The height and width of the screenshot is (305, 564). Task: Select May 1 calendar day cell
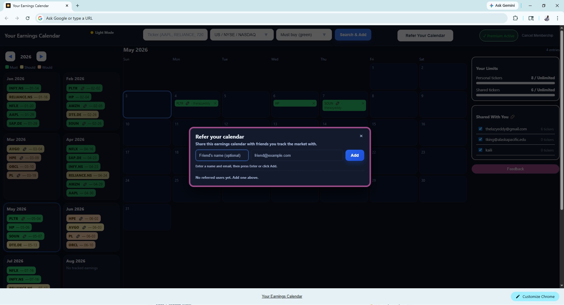pos(394,76)
